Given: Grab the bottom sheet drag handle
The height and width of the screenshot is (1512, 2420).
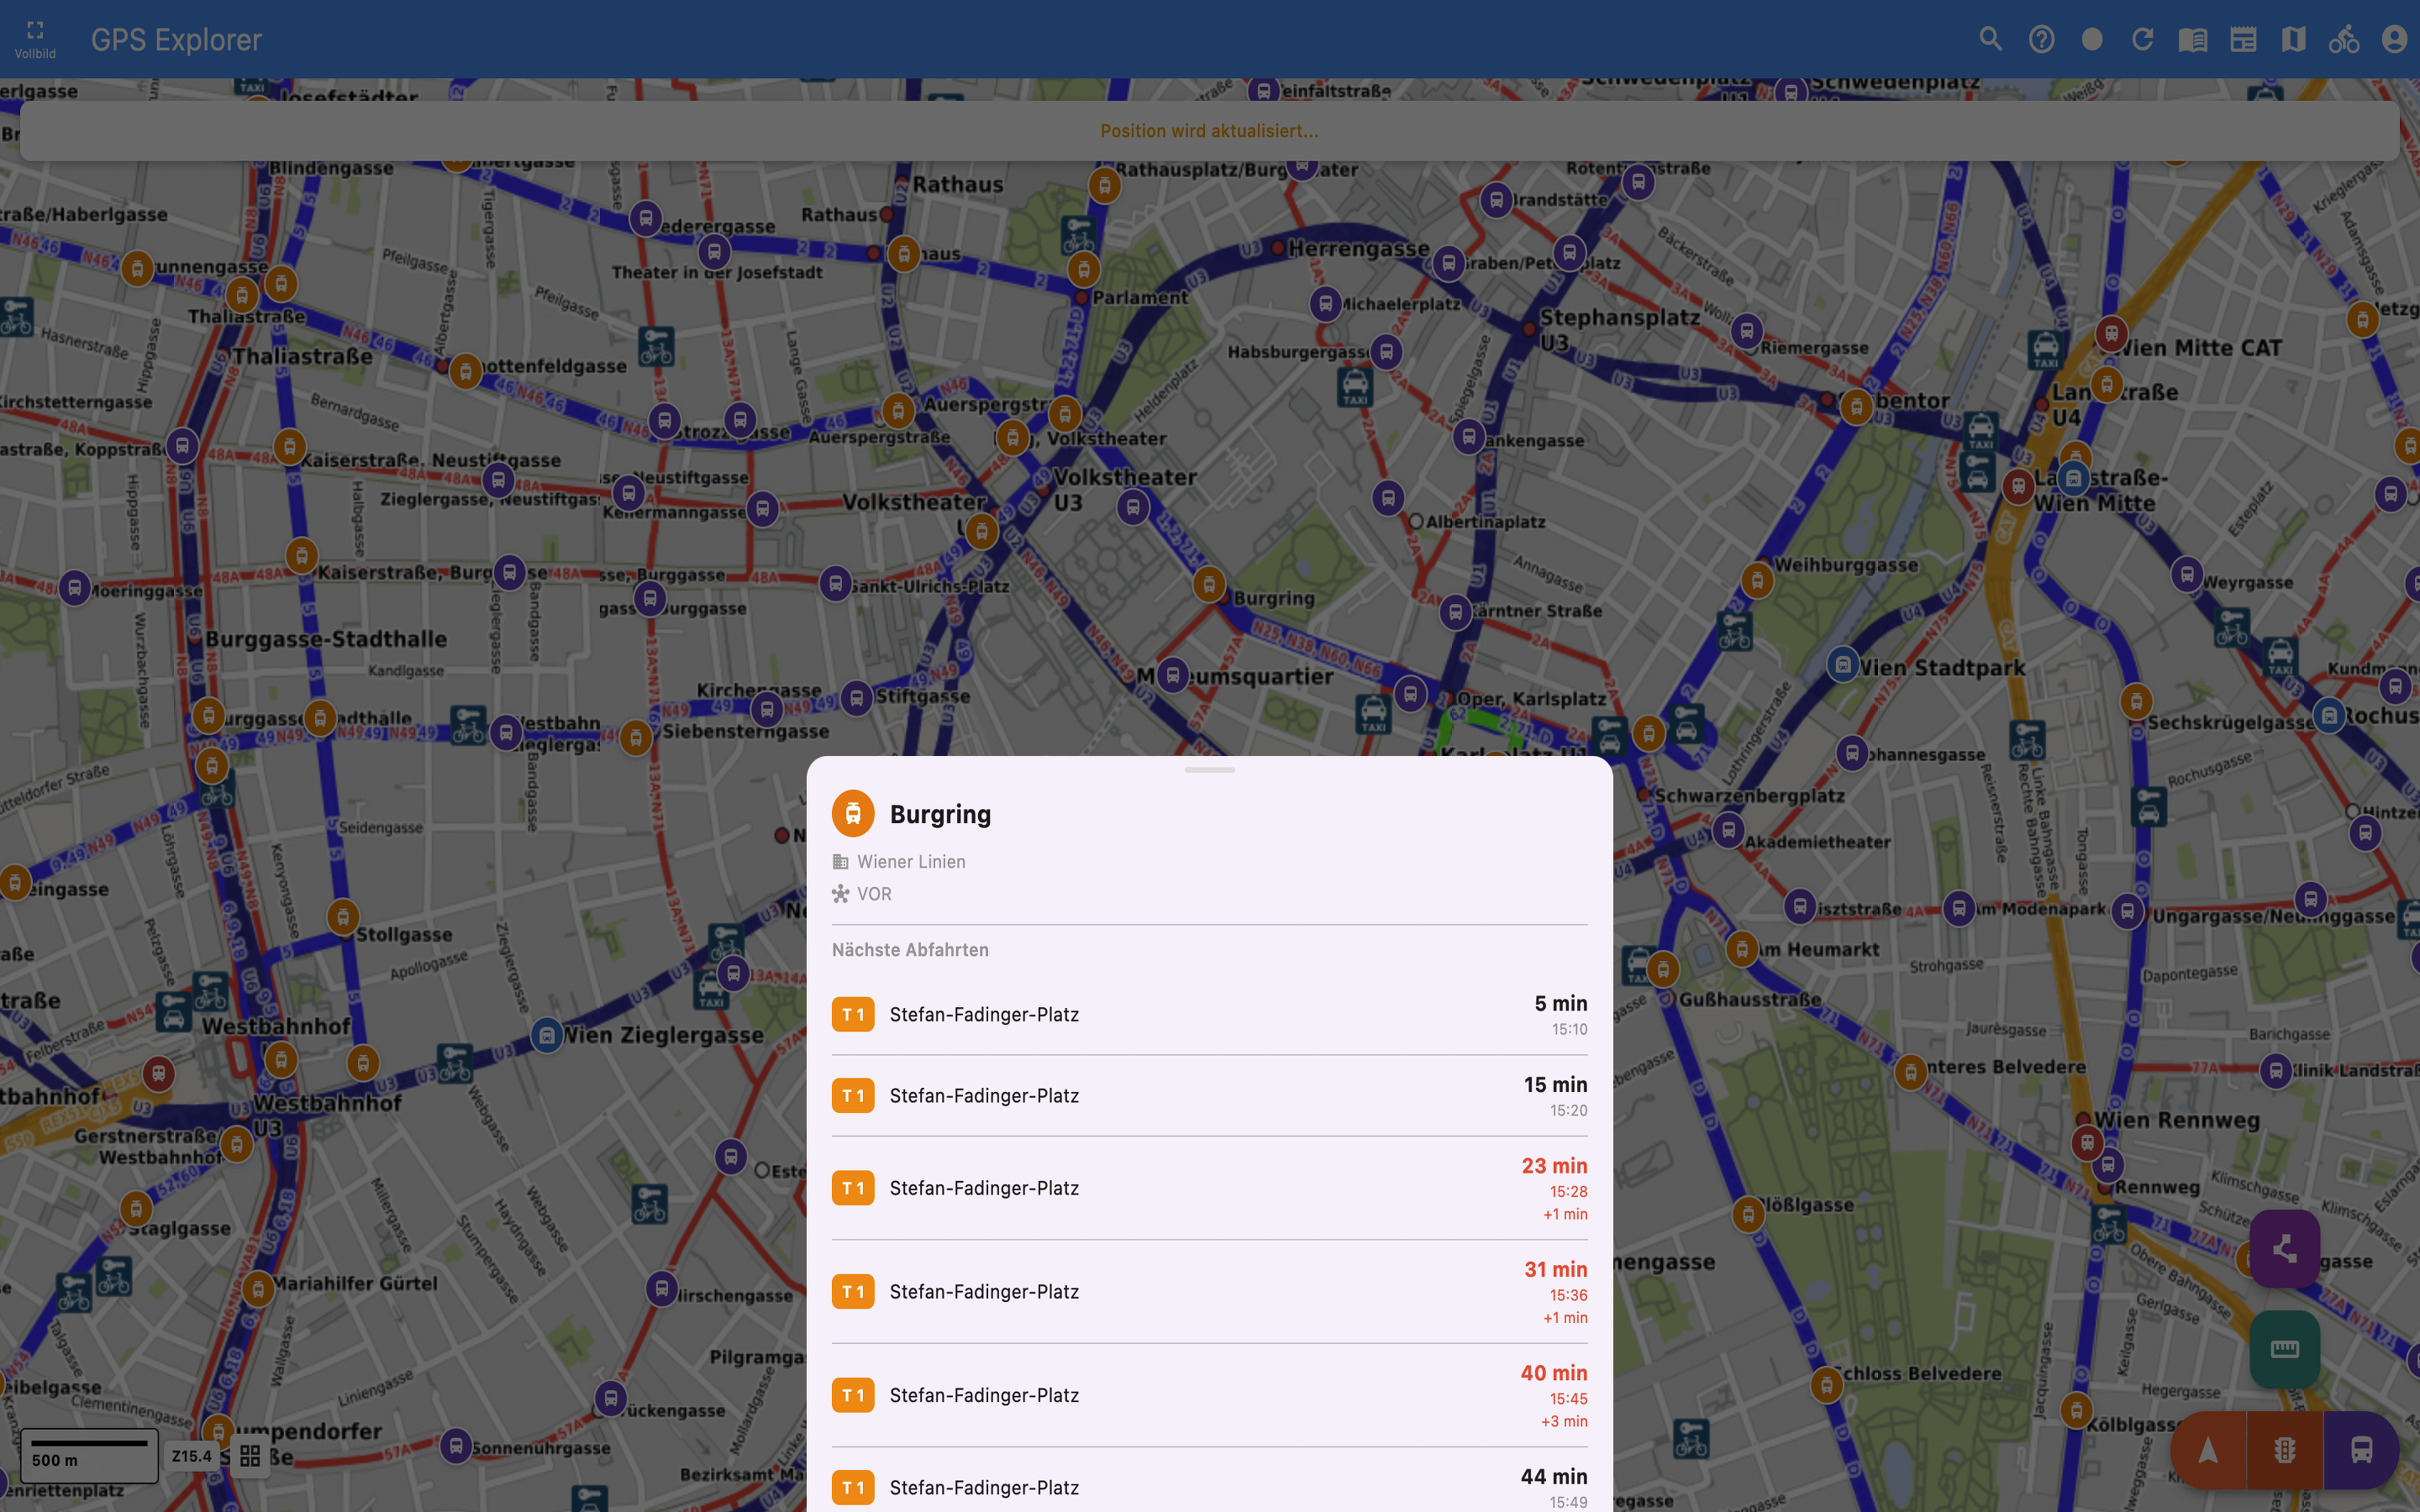Looking at the screenshot, I should [1209, 770].
